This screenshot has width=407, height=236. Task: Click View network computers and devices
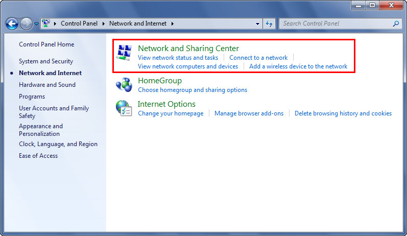187,66
